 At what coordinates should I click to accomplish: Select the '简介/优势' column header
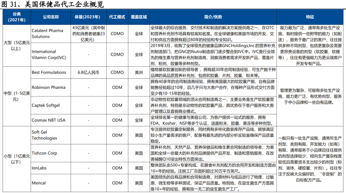(x=213, y=17)
